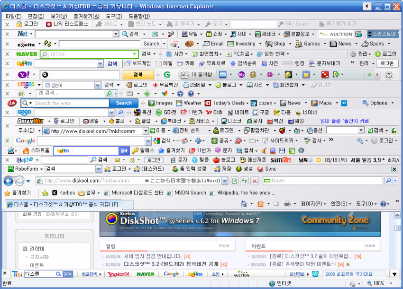Open the 파일(F) menu
Image resolution: width=403 pixels, height=289 pixels.
[x=13, y=16]
